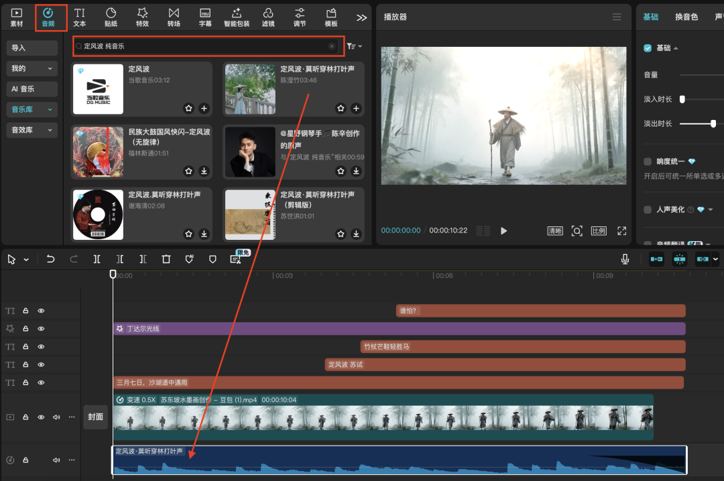This screenshot has height=481, width=724.
Task: Switch to the 换音色 tab
Action: coord(686,17)
